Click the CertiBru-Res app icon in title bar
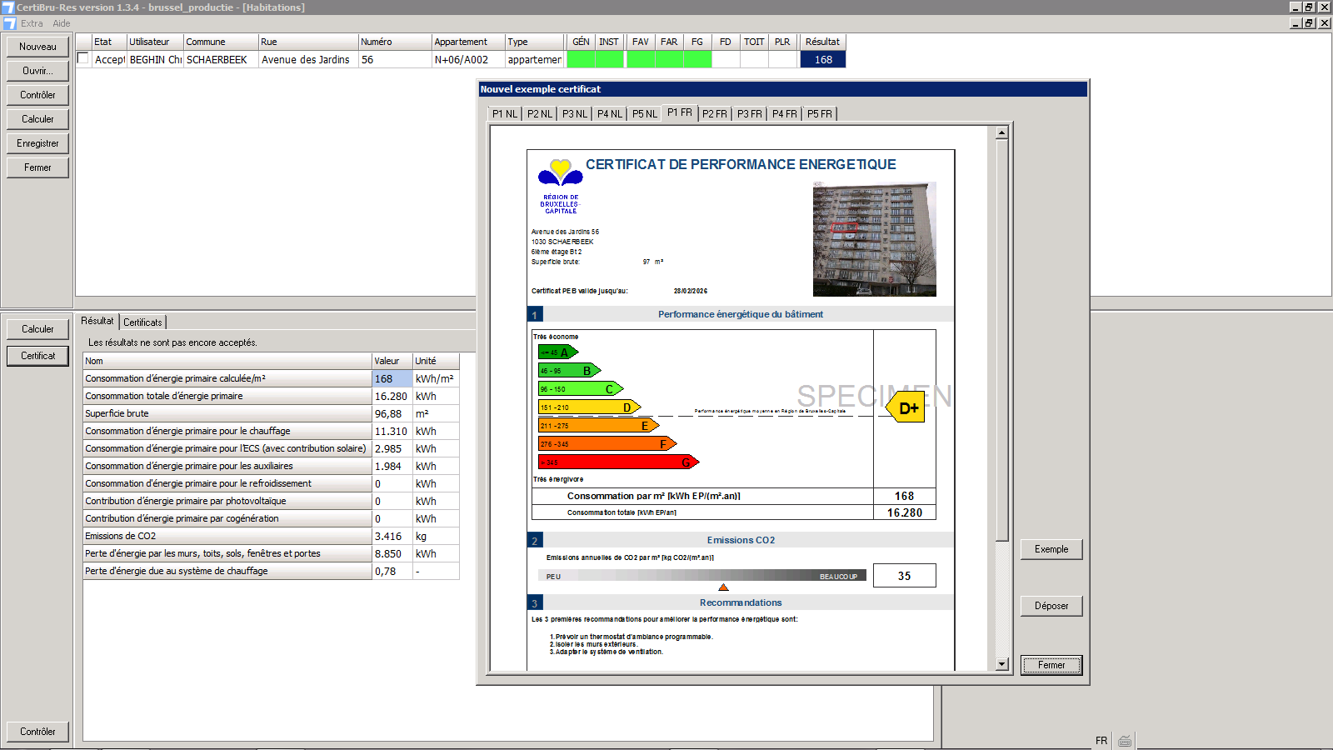The width and height of the screenshot is (1333, 750). [x=7, y=7]
